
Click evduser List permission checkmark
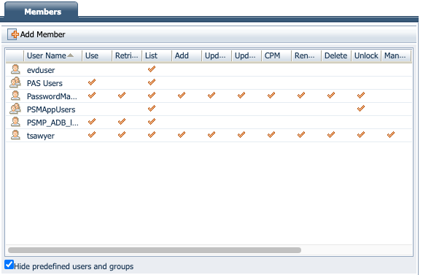tap(152, 69)
